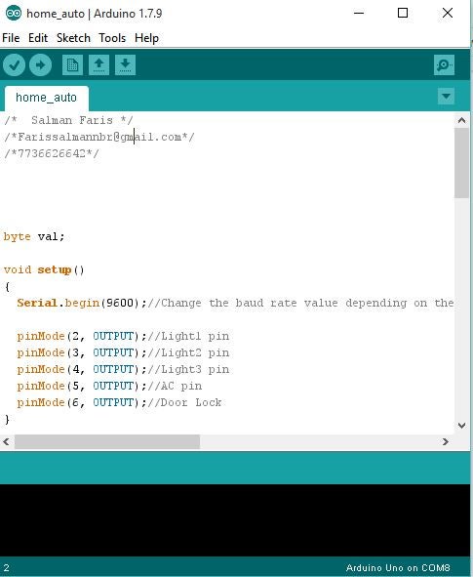473x577 pixels.
Task: Click the gmail.com email comment line
Action: [99, 137]
